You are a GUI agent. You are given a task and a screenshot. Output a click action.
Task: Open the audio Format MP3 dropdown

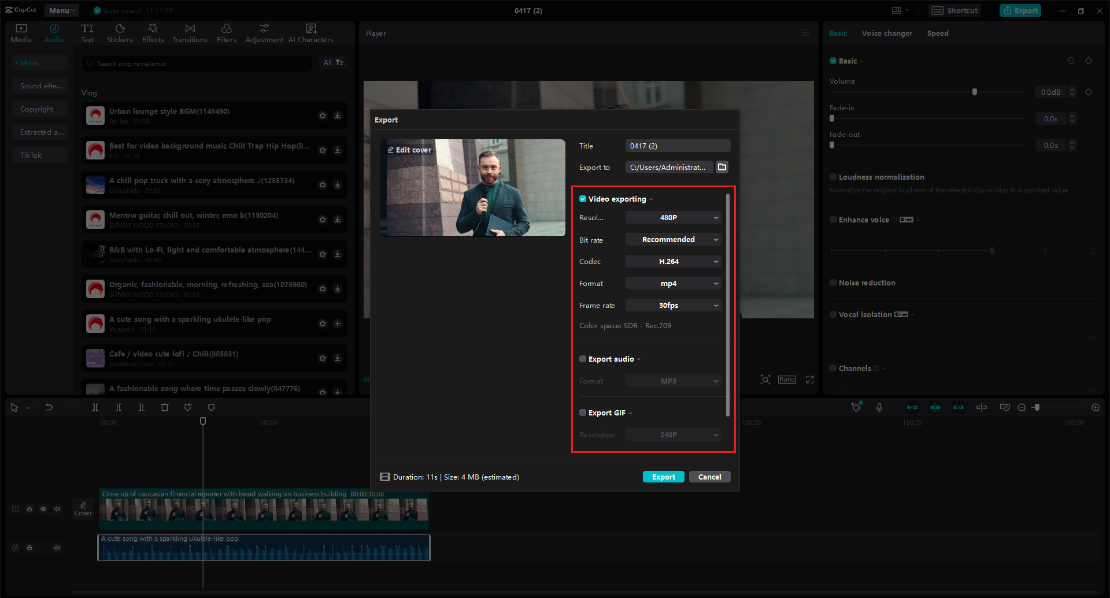pos(674,381)
